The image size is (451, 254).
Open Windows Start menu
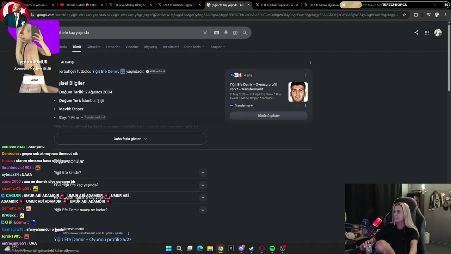coord(169,248)
